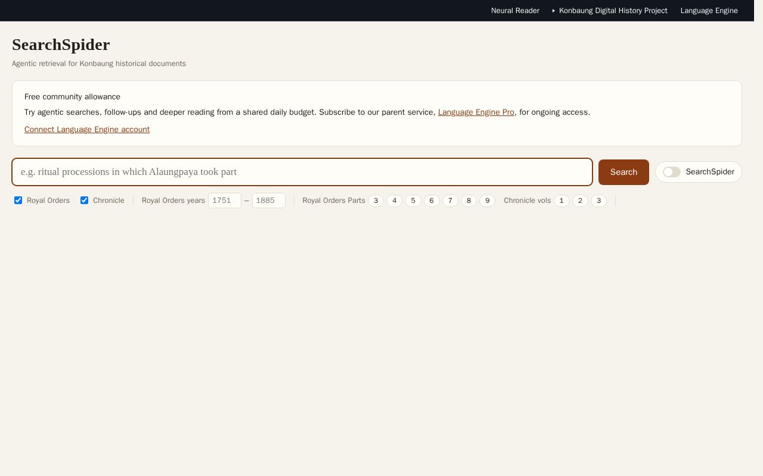Viewport: 763px width, 476px height.
Task: Follow the Language Engine Pro link
Action: click(x=476, y=112)
